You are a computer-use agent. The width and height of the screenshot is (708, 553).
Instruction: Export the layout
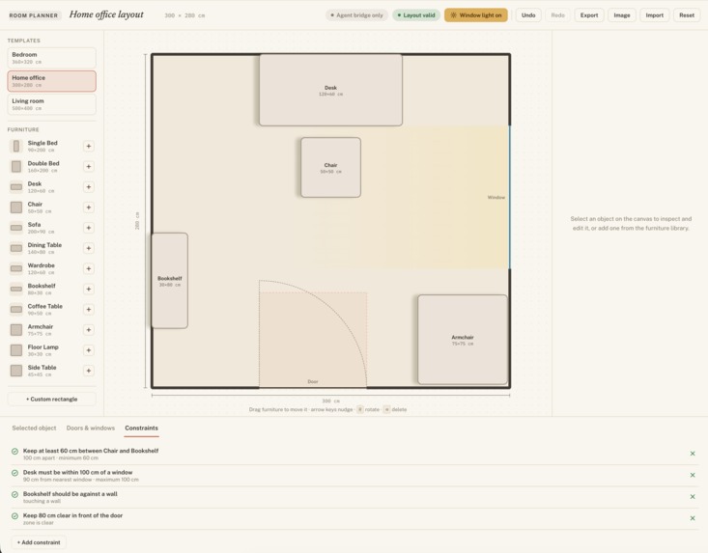pos(589,15)
